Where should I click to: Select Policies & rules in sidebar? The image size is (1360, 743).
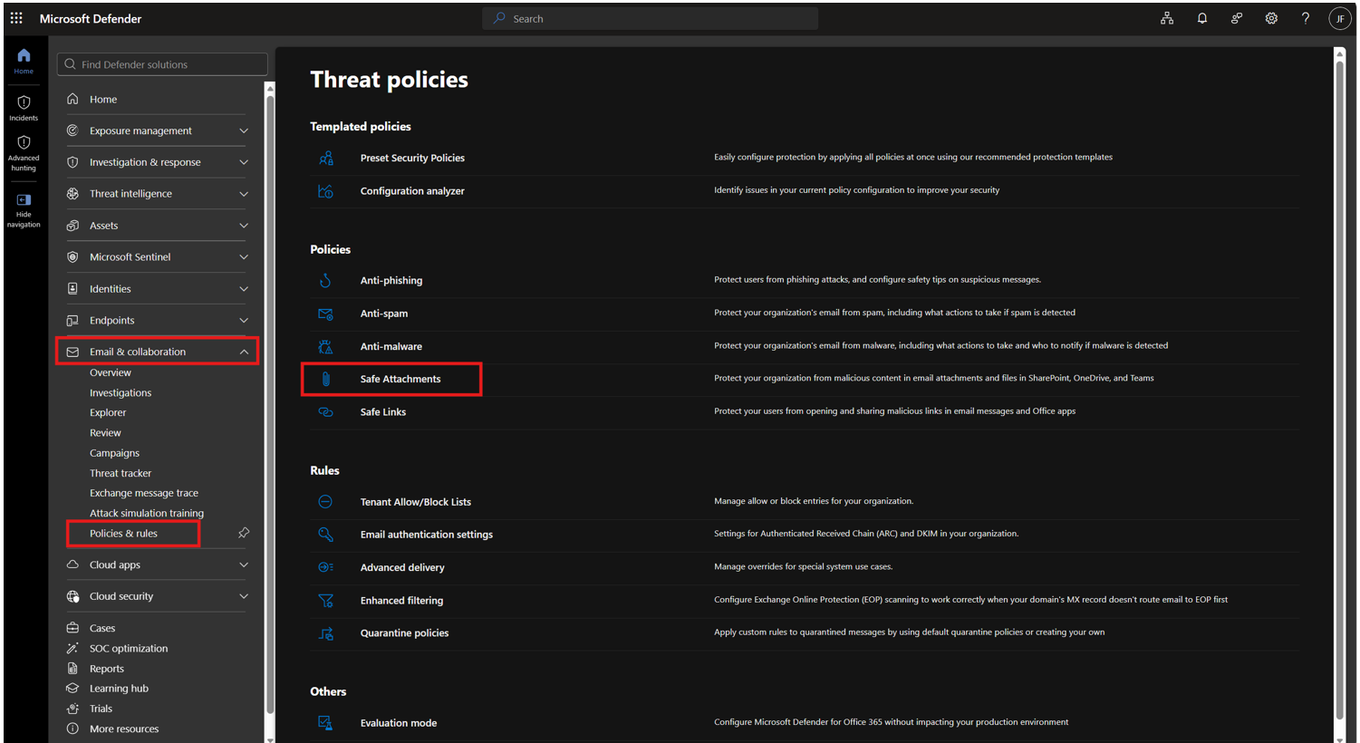click(123, 534)
